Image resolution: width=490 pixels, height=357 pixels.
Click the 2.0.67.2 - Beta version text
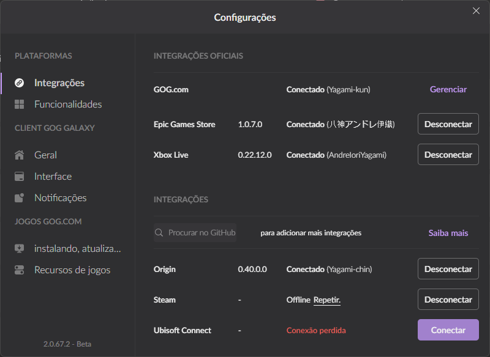pyautogui.click(x=67, y=344)
